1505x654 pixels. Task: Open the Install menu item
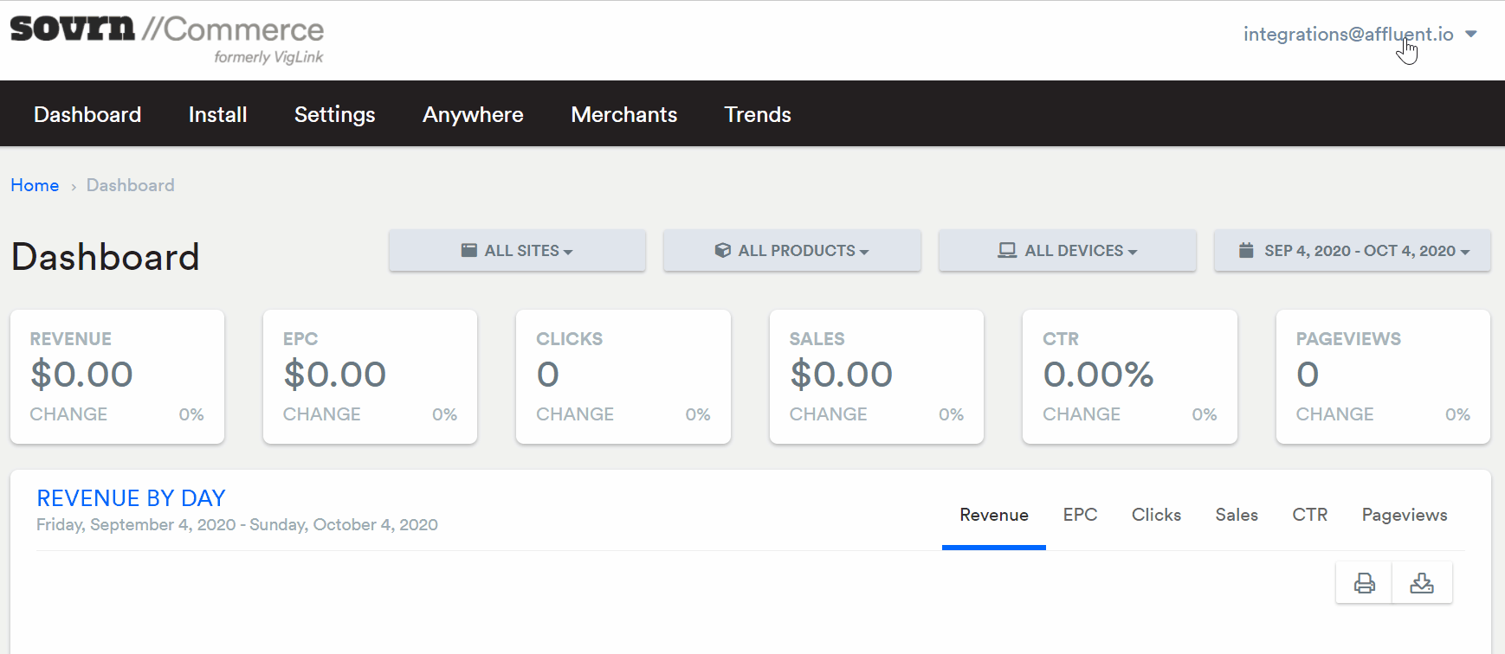218,114
